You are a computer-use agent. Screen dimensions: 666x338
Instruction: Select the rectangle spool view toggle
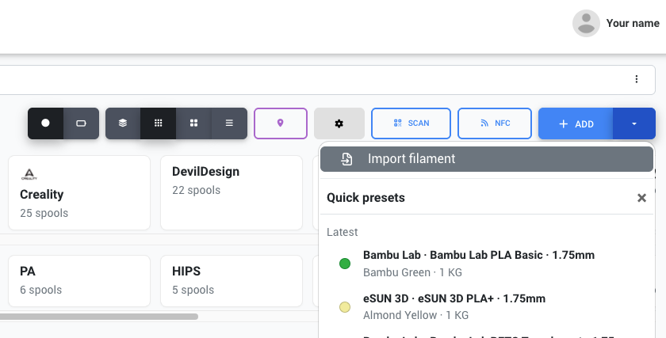tap(81, 123)
